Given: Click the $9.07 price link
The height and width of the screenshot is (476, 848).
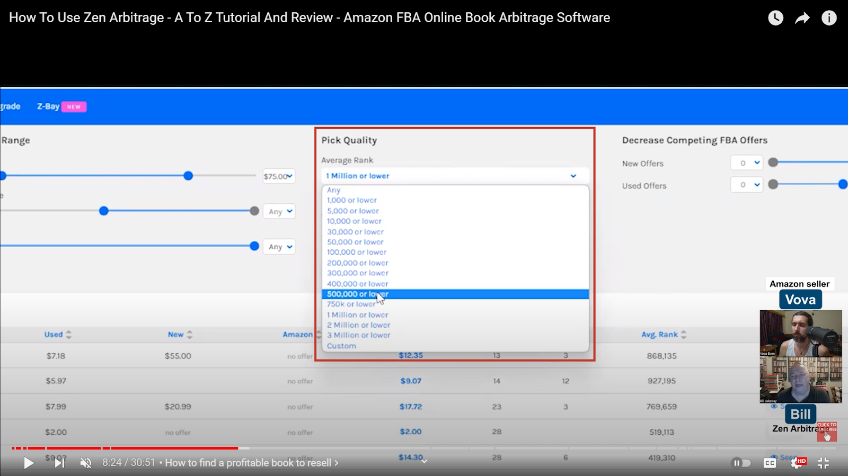Looking at the screenshot, I should pos(411,381).
